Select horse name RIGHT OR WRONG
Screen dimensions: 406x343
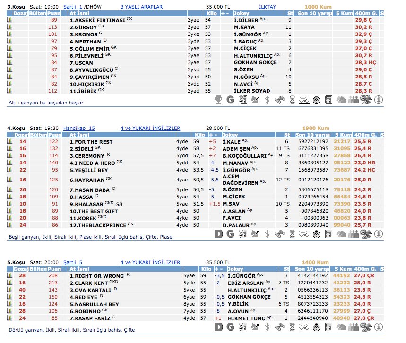pos(96,276)
